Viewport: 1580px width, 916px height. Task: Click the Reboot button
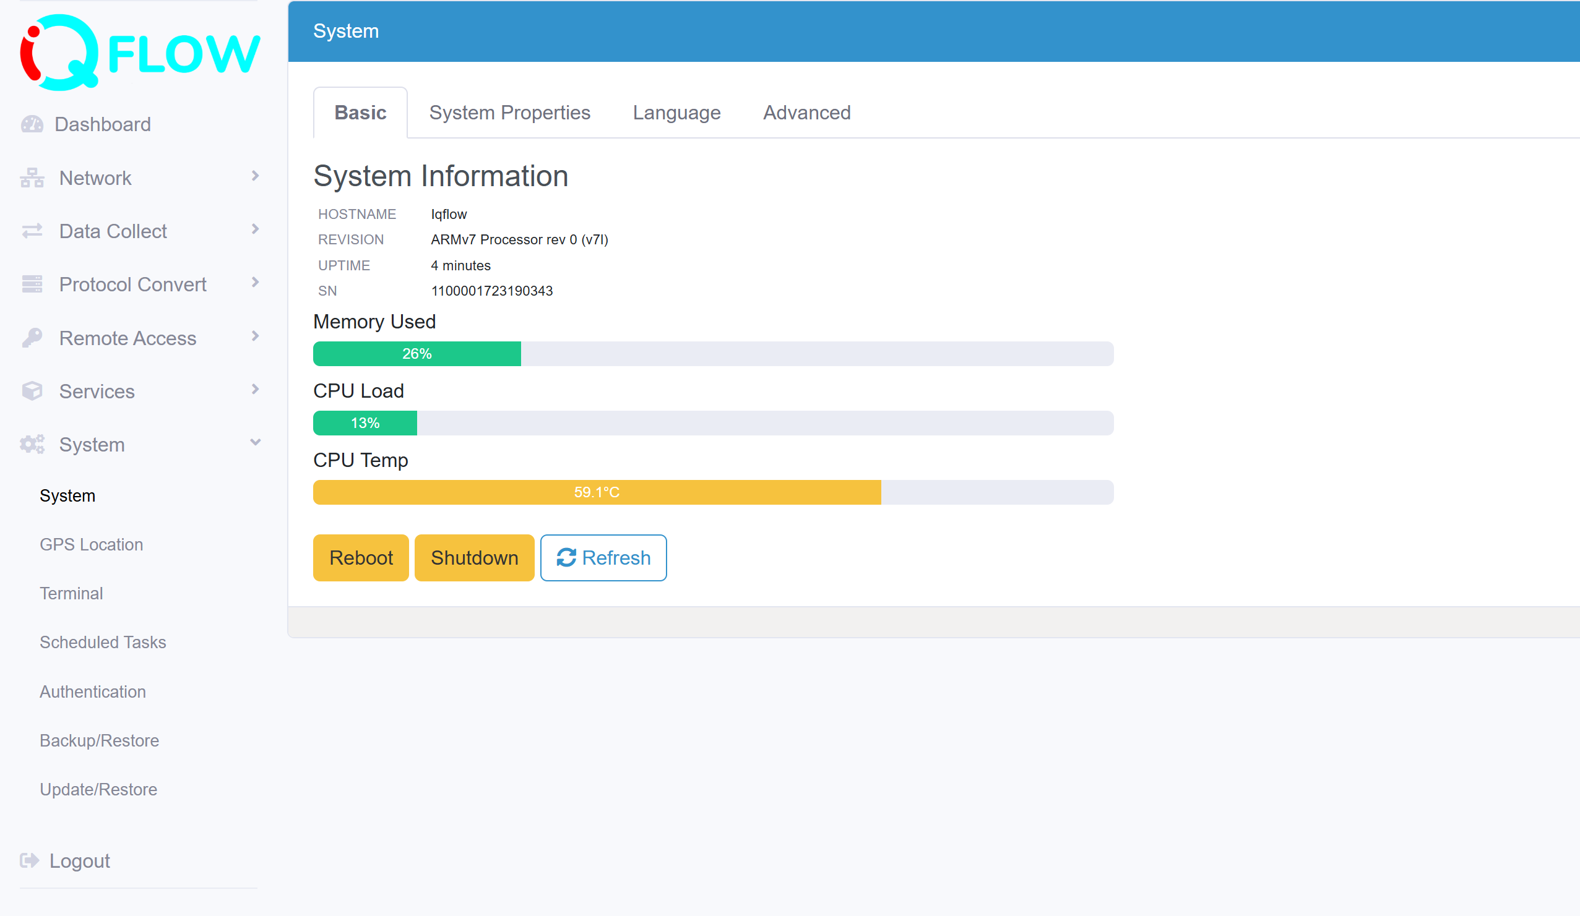(x=361, y=557)
